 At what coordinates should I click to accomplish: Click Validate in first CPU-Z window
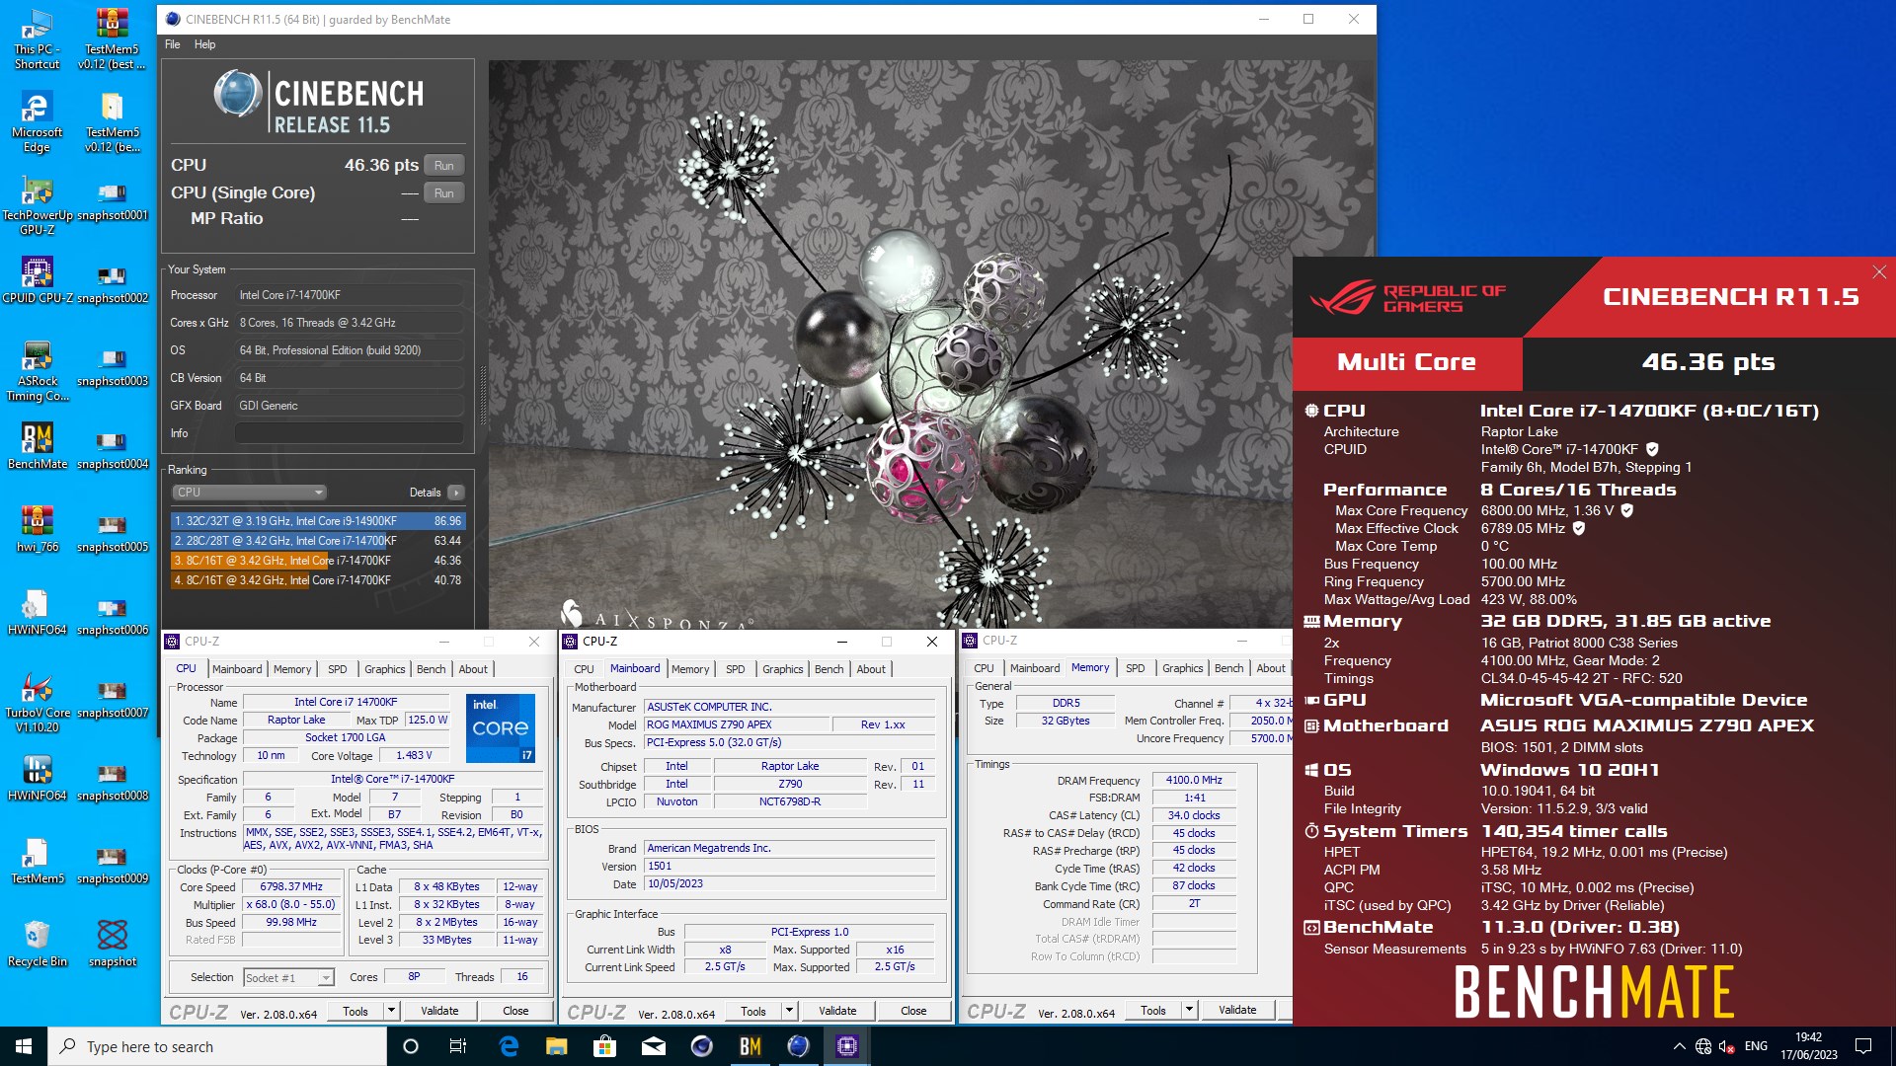coord(439,1011)
